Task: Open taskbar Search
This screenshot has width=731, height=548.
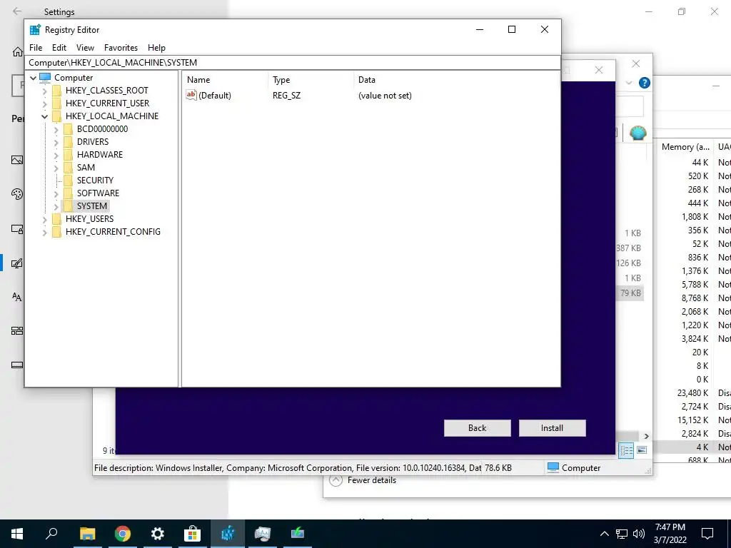Action: pyautogui.click(x=51, y=534)
